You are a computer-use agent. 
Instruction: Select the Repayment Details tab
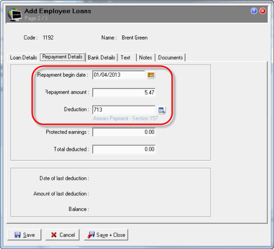[62, 57]
